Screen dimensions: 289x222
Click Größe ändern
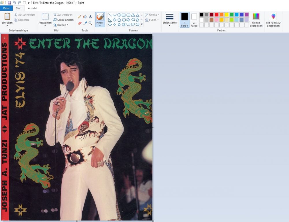click(63, 20)
